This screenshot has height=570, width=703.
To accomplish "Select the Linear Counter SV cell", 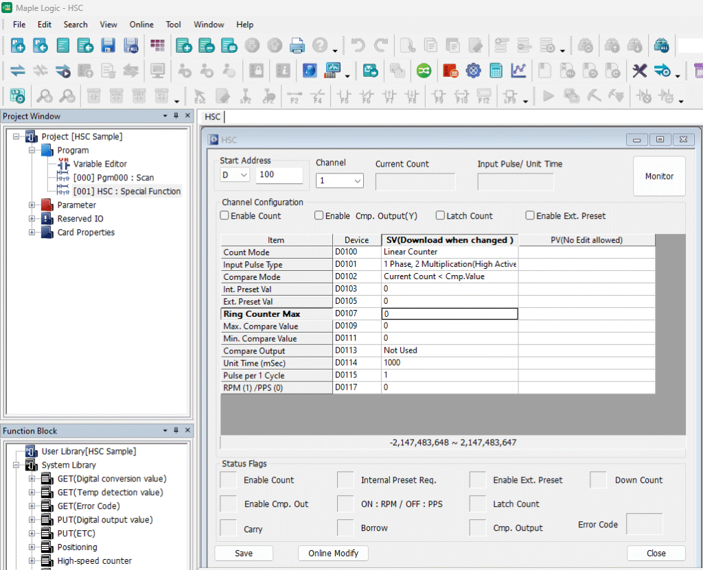I will 450,252.
